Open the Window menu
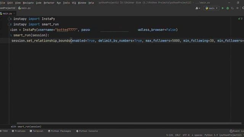244x137 pixels. [82, 3]
